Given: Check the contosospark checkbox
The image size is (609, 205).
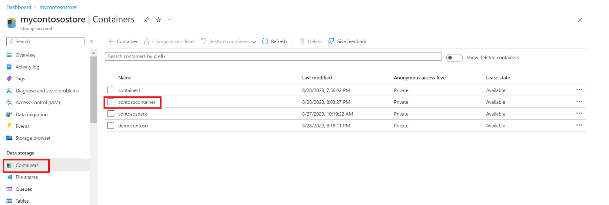Looking at the screenshot, I should tap(111, 114).
